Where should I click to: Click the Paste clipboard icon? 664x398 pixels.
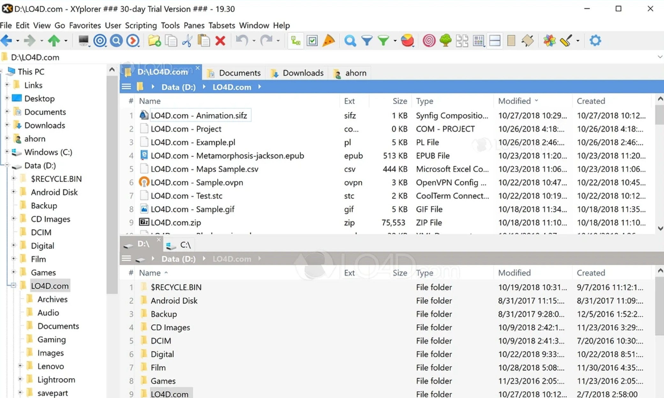204,41
